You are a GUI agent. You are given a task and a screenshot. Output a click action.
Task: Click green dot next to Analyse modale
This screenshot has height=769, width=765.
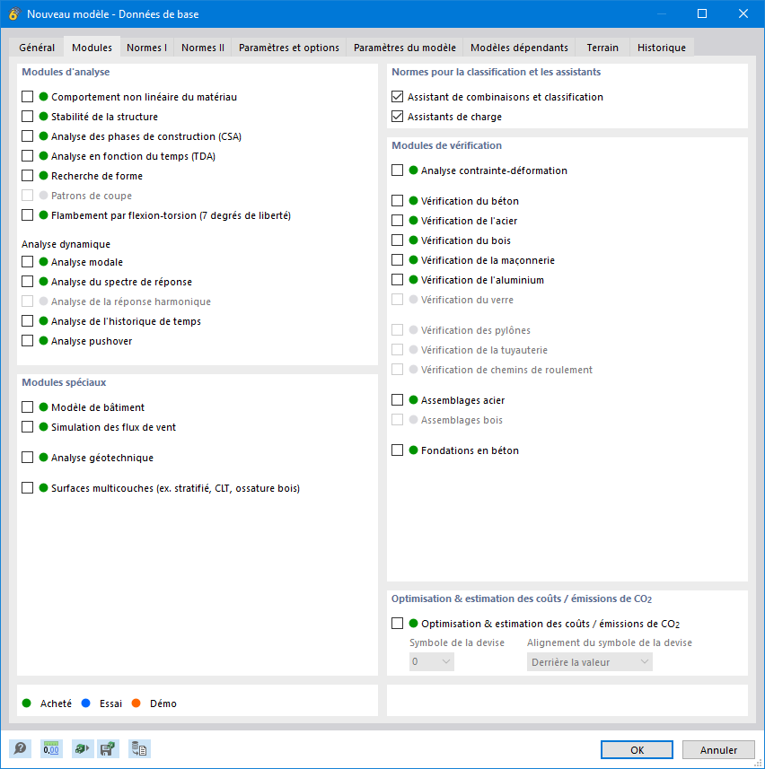point(43,262)
